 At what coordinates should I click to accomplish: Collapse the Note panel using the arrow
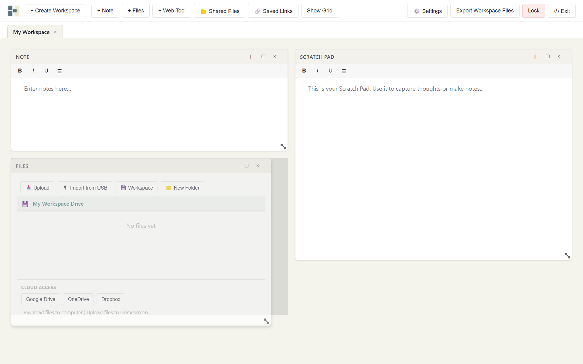251,57
